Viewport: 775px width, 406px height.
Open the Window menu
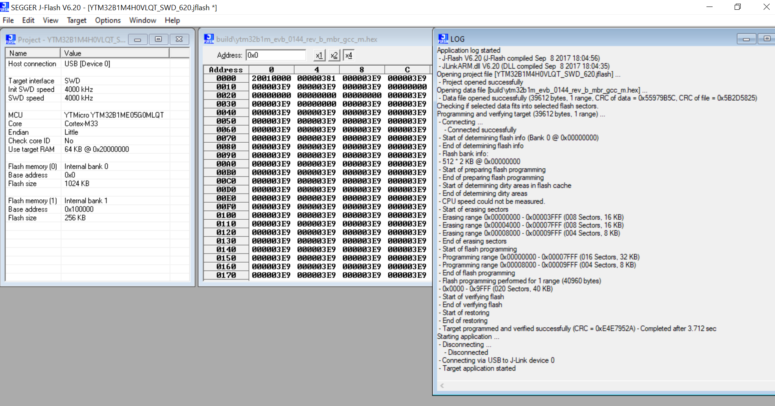coord(143,20)
